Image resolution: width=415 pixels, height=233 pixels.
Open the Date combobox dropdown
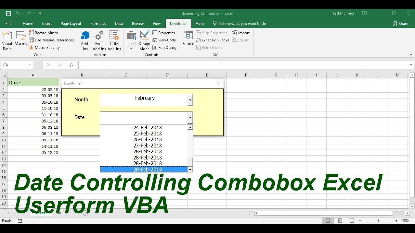coord(190,118)
